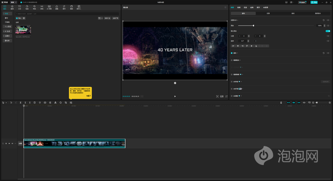This screenshot has width=333, height=181.
Task: Uncheck the cyan Blend checkbox in properties
Action: pyautogui.click(x=232, y=53)
